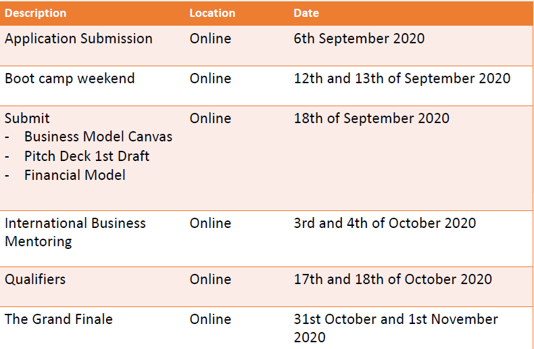534x349 pixels.
Task: Select the International Business Mentoring cell
Action: [75, 231]
